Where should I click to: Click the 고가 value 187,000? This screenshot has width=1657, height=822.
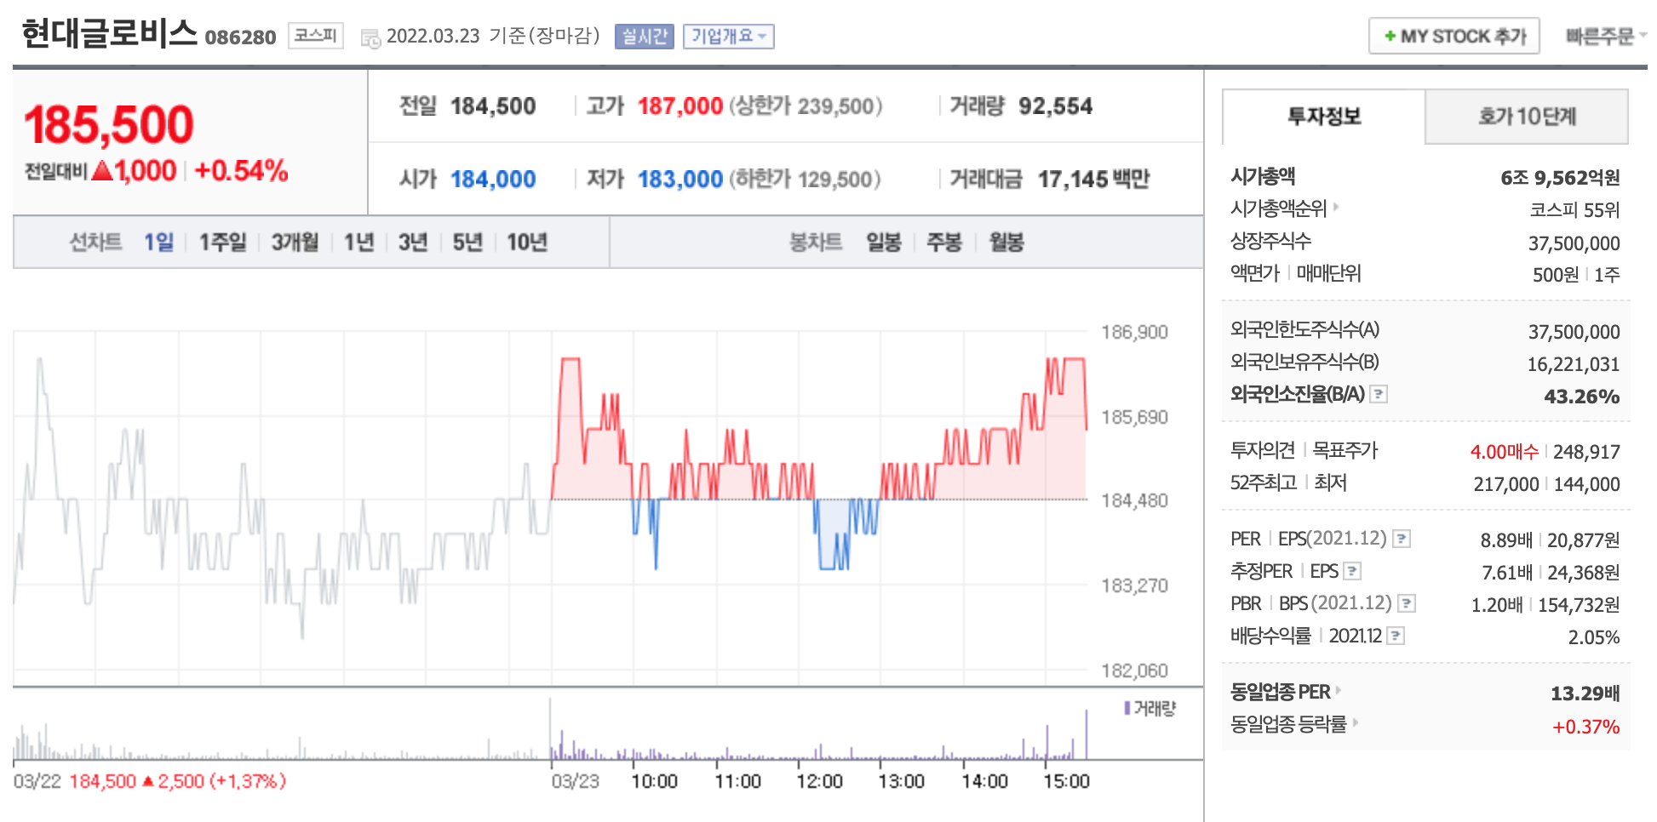(x=680, y=106)
